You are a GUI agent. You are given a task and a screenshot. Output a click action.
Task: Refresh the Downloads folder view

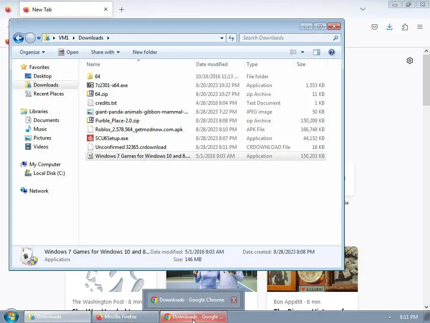pos(231,38)
